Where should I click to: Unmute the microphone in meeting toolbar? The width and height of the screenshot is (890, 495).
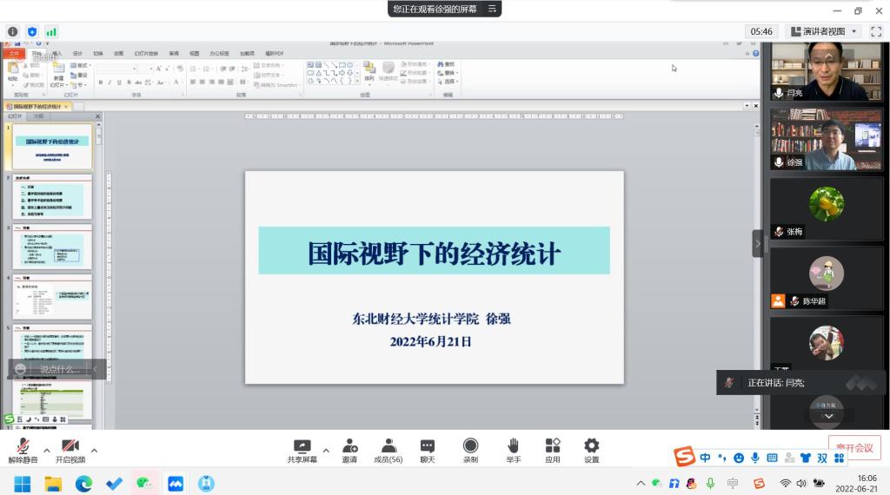pyautogui.click(x=23, y=448)
